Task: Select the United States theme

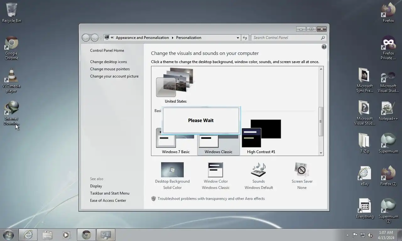Action: click(176, 86)
